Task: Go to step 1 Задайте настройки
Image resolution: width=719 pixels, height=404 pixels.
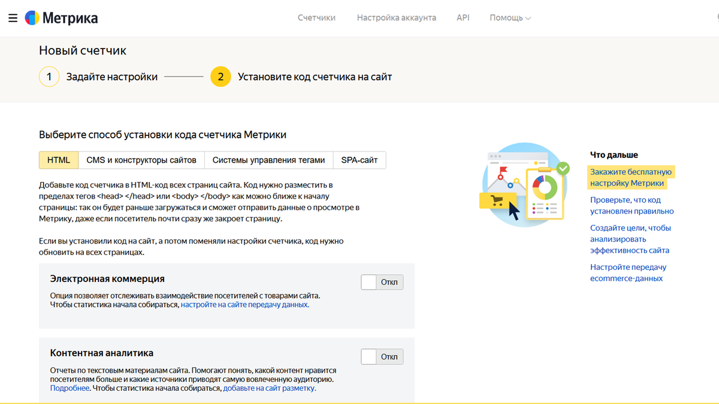Action: (x=98, y=77)
